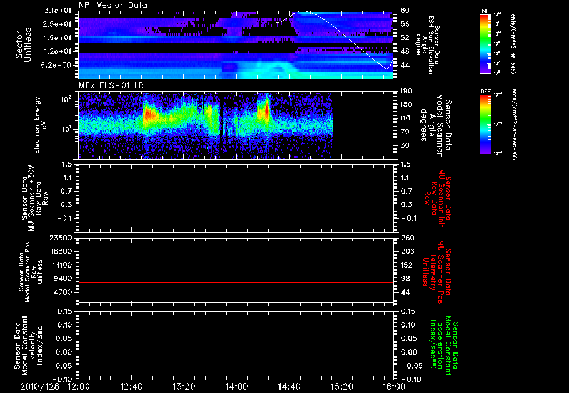The width and height of the screenshot is (569, 393).
Task: Click the 4700 scanner position tick value
Action: tap(63, 292)
